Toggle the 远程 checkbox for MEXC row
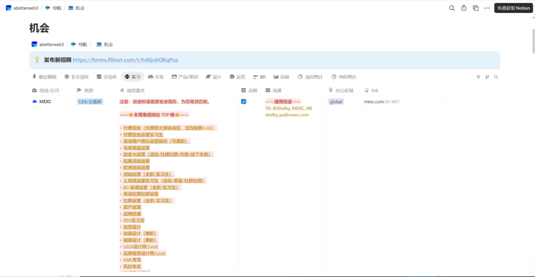Viewport: 535px width, 277px height. (x=243, y=102)
